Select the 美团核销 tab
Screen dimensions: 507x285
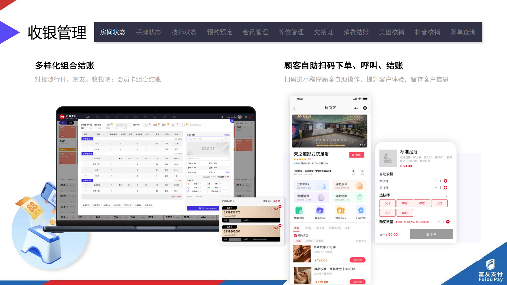(392, 32)
